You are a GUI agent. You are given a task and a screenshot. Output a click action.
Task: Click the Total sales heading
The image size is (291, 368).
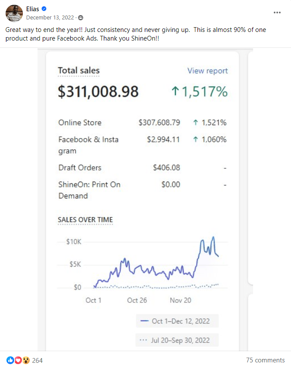(x=79, y=71)
